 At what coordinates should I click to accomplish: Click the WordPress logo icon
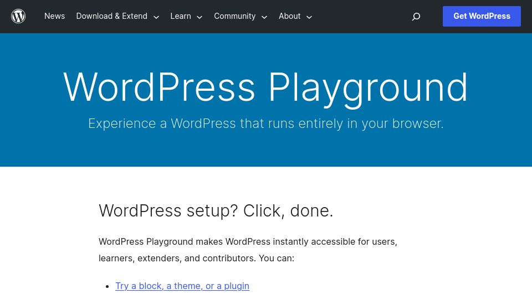click(18, 16)
